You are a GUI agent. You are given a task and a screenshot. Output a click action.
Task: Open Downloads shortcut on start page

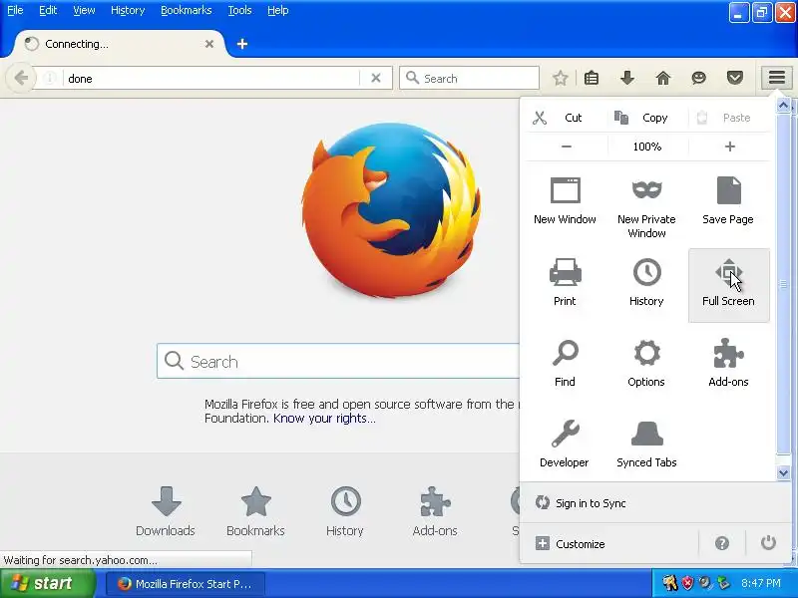pyautogui.click(x=166, y=511)
